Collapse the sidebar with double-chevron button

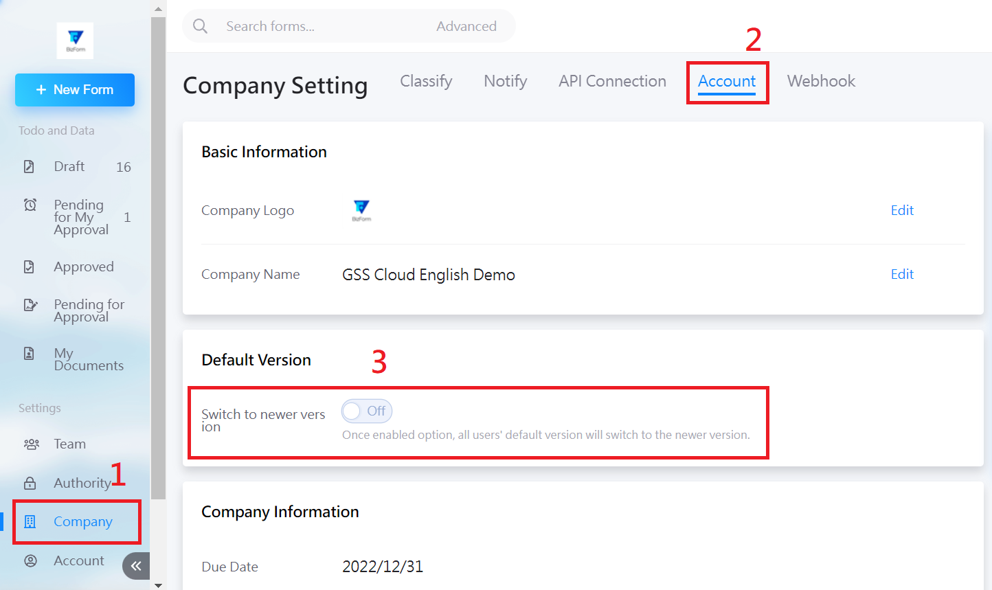pos(136,566)
